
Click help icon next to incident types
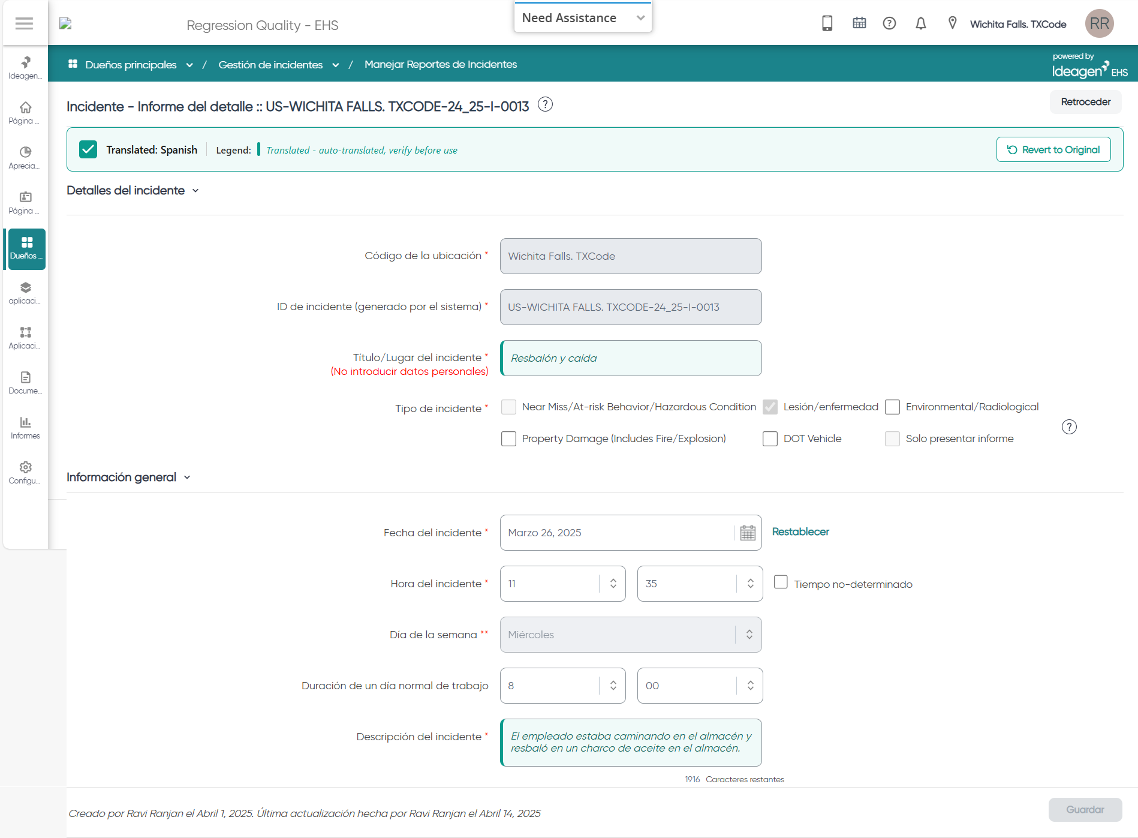pyautogui.click(x=1069, y=426)
